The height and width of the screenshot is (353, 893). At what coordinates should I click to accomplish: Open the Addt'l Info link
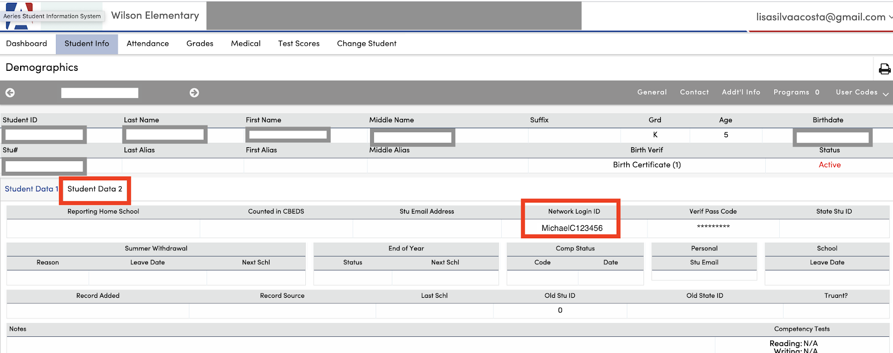point(741,93)
